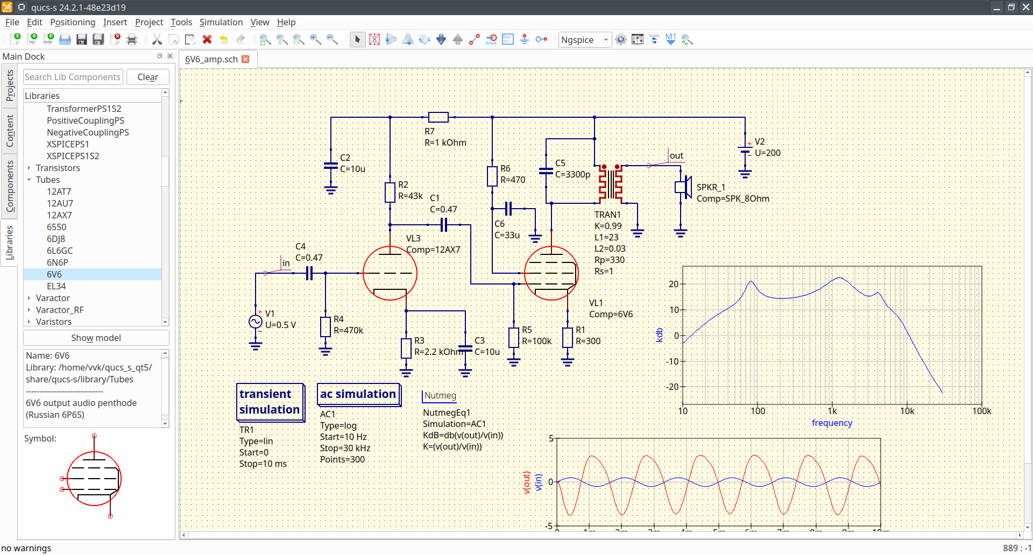
Task: Click the Search Lib Components field
Action: [73, 77]
